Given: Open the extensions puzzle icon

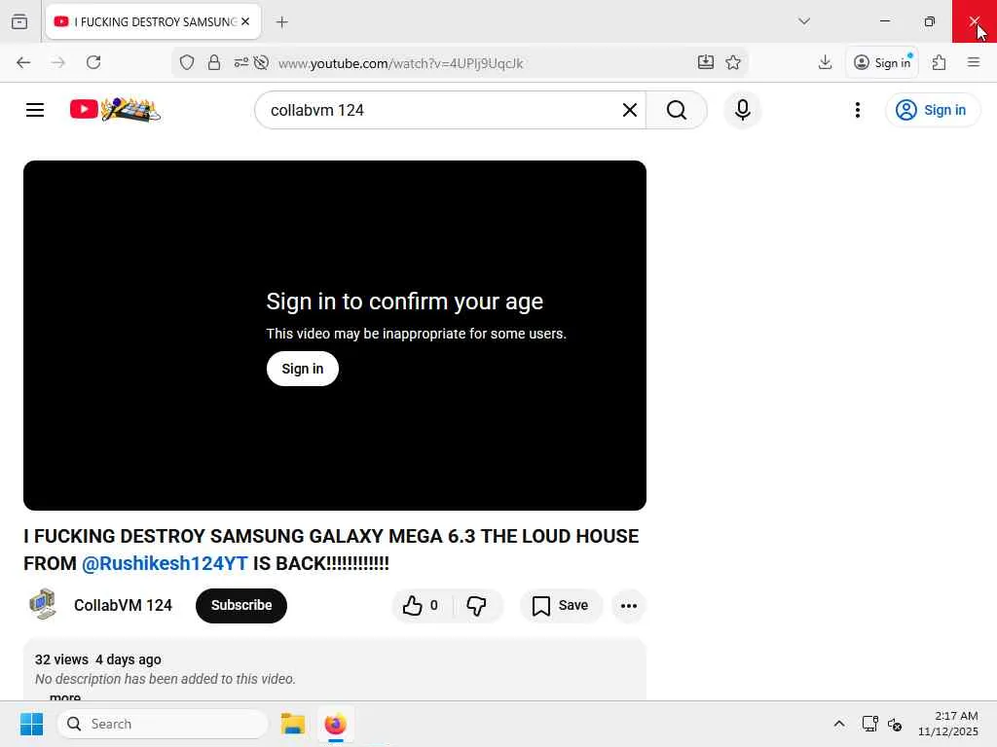Looking at the screenshot, I should click(x=939, y=62).
